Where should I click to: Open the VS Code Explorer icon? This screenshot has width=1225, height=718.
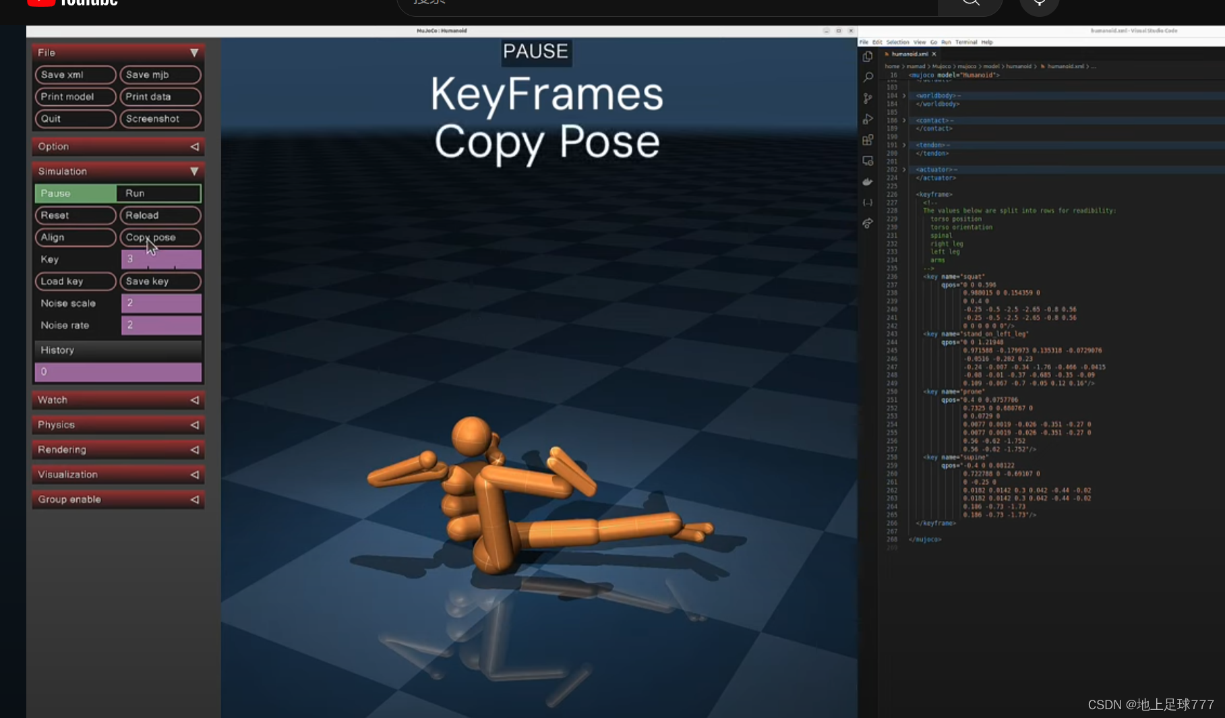coord(868,57)
